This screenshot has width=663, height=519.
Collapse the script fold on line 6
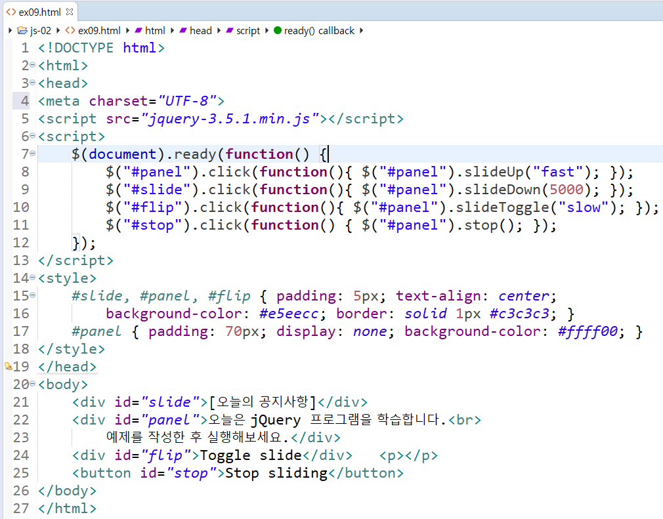[33, 136]
